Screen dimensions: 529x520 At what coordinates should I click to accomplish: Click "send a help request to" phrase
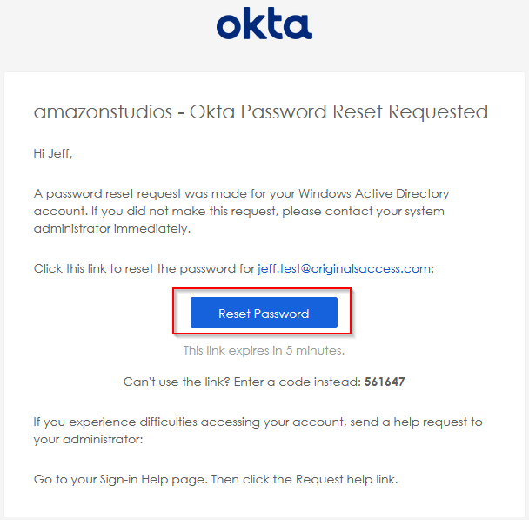416,422
